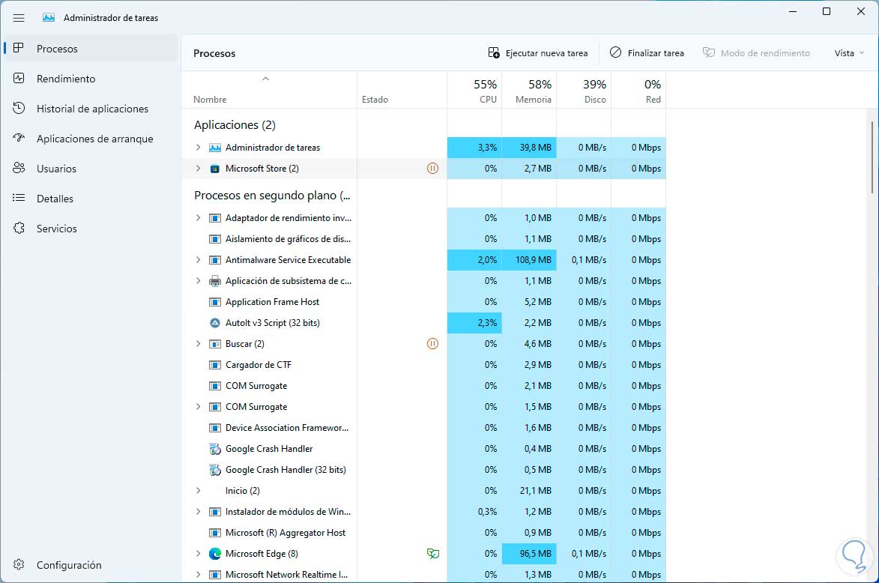This screenshot has width=879, height=583.
Task: Click the Ejecutar nueva tarea icon
Action: pyautogui.click(x=494, y=52)
